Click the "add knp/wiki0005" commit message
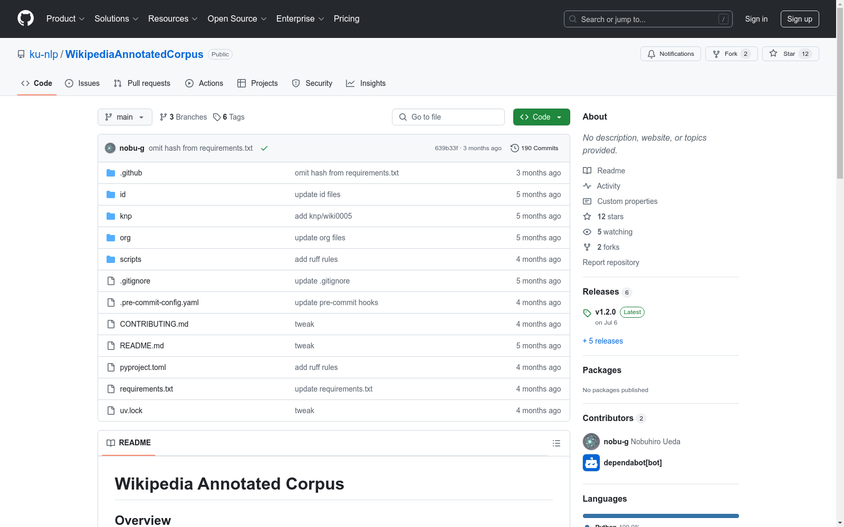Viewport: 844px width, 527px height. 323,216
